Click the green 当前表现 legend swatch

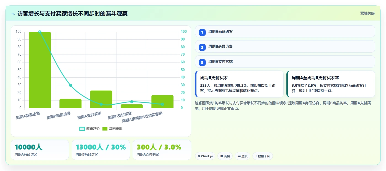(105, 129)
